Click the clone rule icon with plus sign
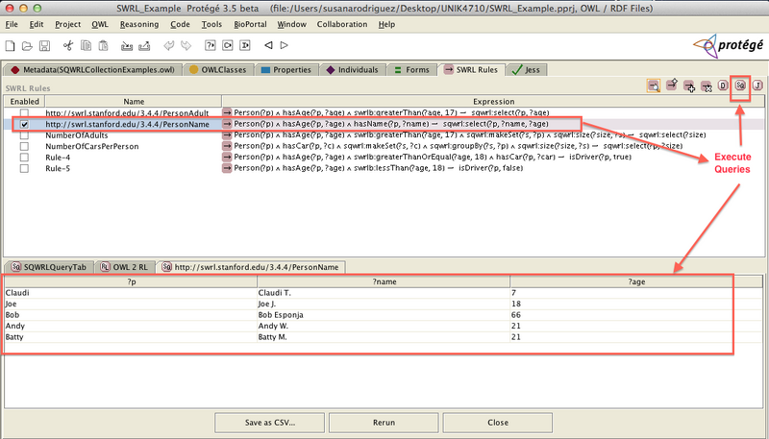 (689, 86)
